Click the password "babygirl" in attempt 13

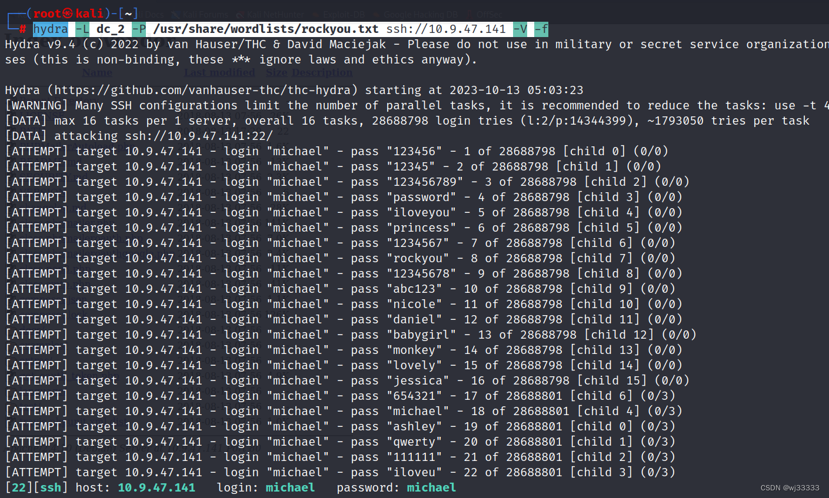(421, 335)
